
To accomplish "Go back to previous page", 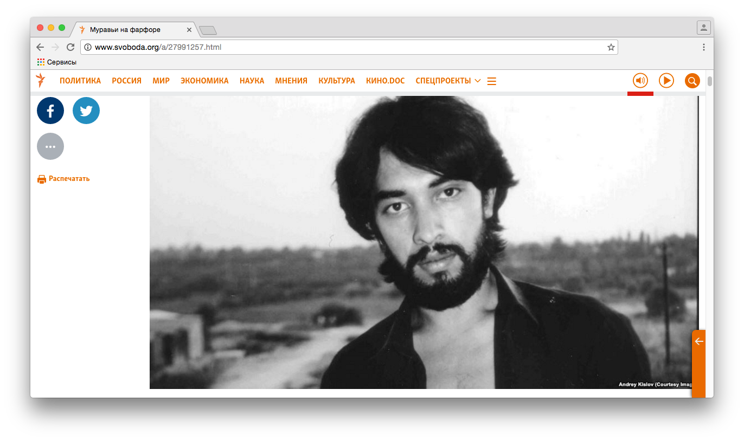I will click(x=40, y=47).
